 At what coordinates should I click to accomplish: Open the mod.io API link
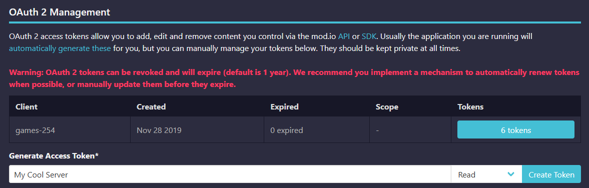pos(344,37)
